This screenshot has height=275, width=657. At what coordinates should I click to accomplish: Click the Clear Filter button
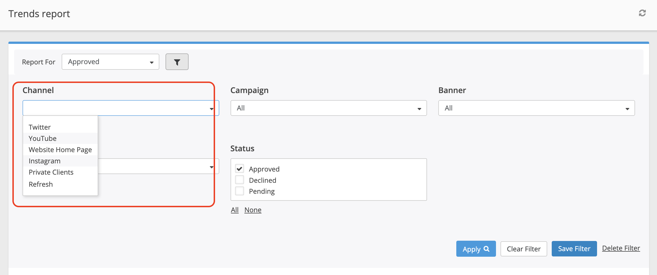(x=524, y=249)
